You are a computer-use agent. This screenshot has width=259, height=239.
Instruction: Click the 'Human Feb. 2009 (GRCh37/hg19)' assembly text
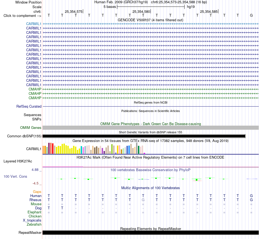pyautogui.click(x=121, y=2)
